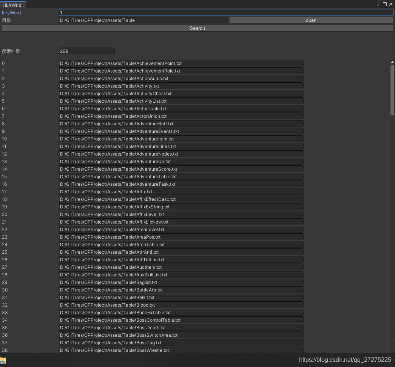Select the AdventureTask.txt result
The height and width of the screenshot is (367, 395).
[181, 184]
